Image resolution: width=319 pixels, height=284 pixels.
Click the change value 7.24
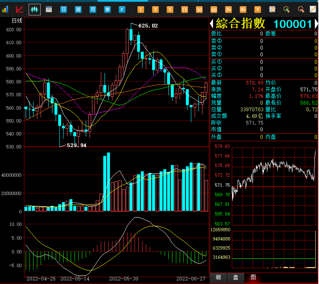coord(258,89)
